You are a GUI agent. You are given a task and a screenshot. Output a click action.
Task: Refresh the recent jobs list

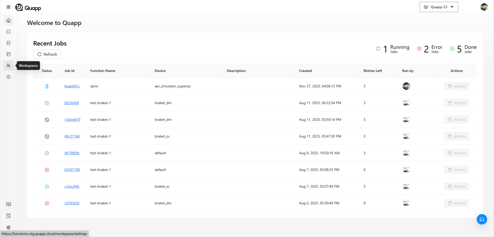pyautogui.click(x=47, y=54)
